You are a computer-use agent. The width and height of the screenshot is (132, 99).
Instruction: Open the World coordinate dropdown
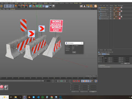coord(75,92)
